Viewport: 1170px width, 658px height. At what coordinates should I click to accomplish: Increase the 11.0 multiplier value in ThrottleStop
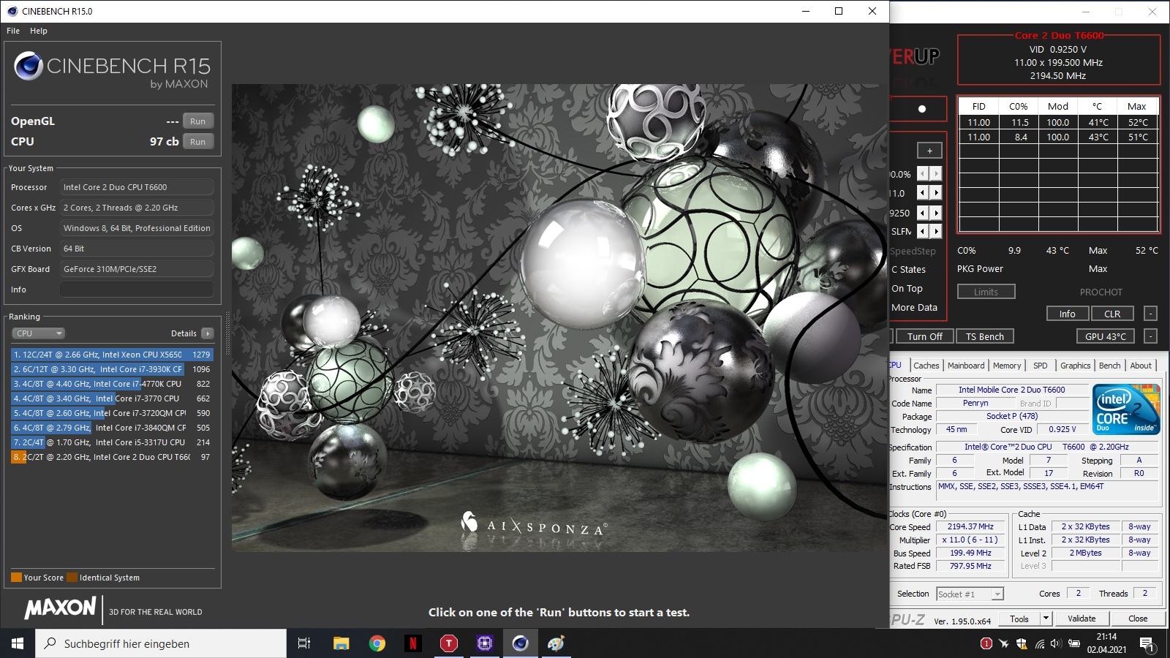(x=936, y=193)
